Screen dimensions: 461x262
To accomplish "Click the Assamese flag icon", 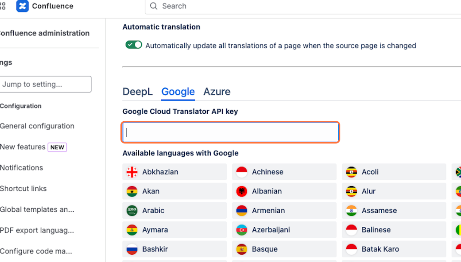I will coord(352,211).
